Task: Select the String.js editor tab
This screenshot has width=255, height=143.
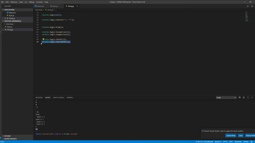Action: tap(71, 6)
